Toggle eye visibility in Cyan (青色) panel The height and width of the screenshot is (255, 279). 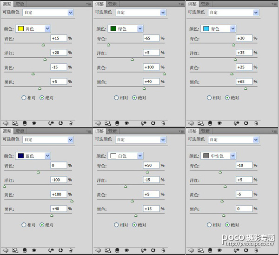(219, 123)
